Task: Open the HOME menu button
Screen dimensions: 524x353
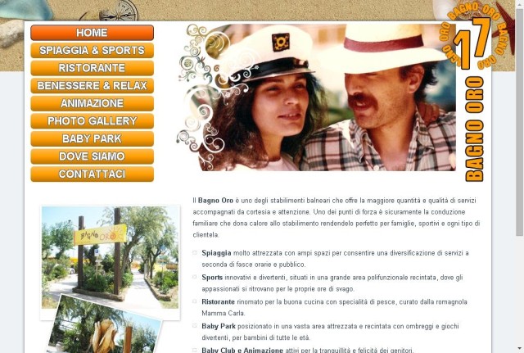Action: [92, 33]
